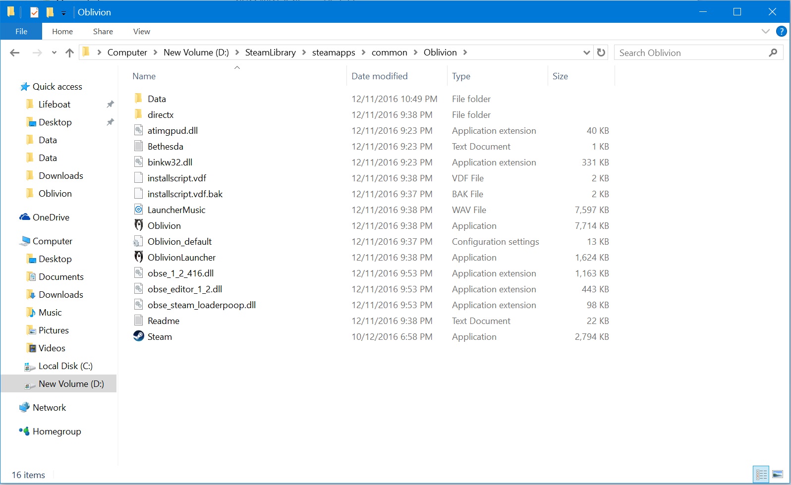
Task: Open Videos under Computer
Action: 52,348
